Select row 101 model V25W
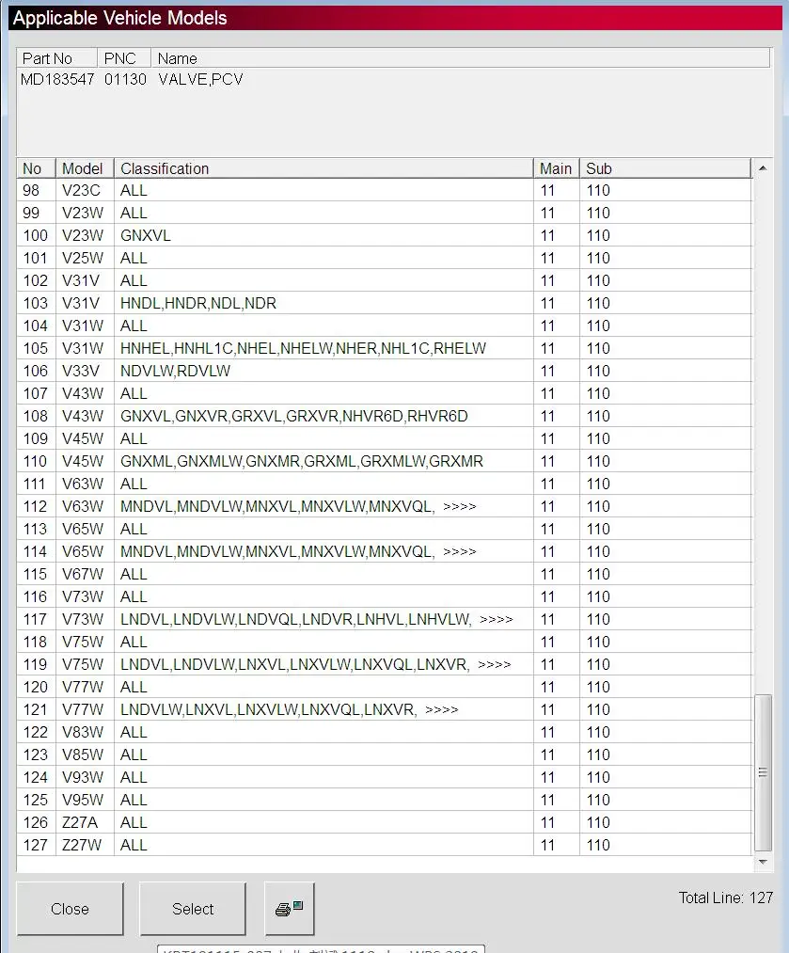789x953 pixels. pos(384,258)
